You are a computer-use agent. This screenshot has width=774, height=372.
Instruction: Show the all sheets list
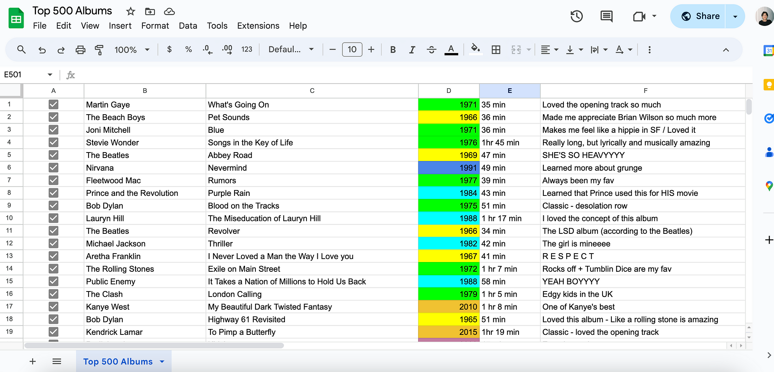click(x=57, y=362)
